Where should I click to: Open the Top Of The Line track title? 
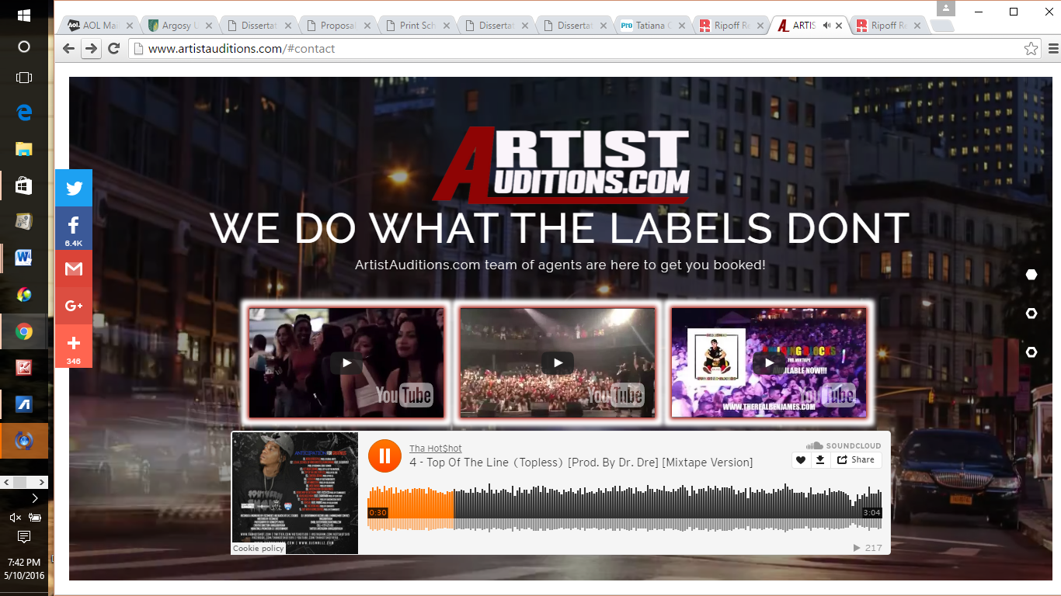coord(581,463)
